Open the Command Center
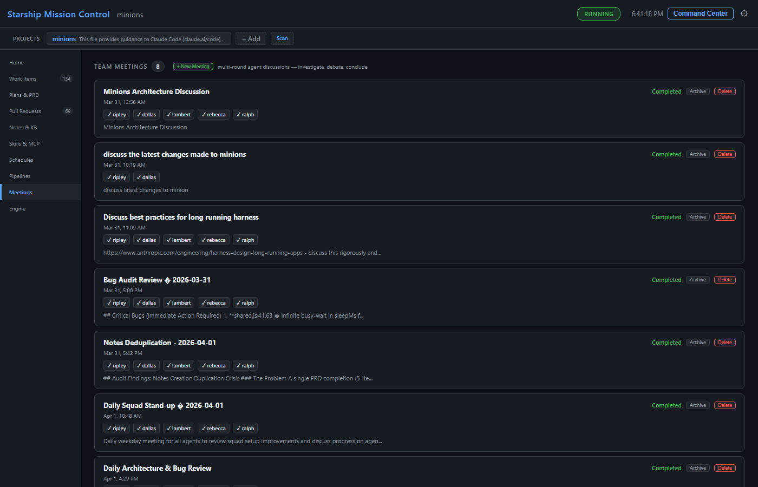 tap(700, 14)
